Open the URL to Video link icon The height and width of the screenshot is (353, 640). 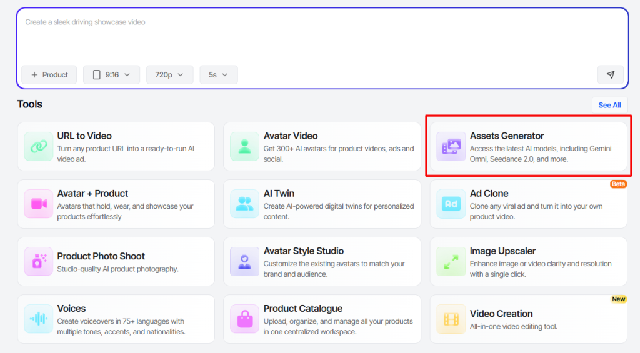click(x=38, y=146)
